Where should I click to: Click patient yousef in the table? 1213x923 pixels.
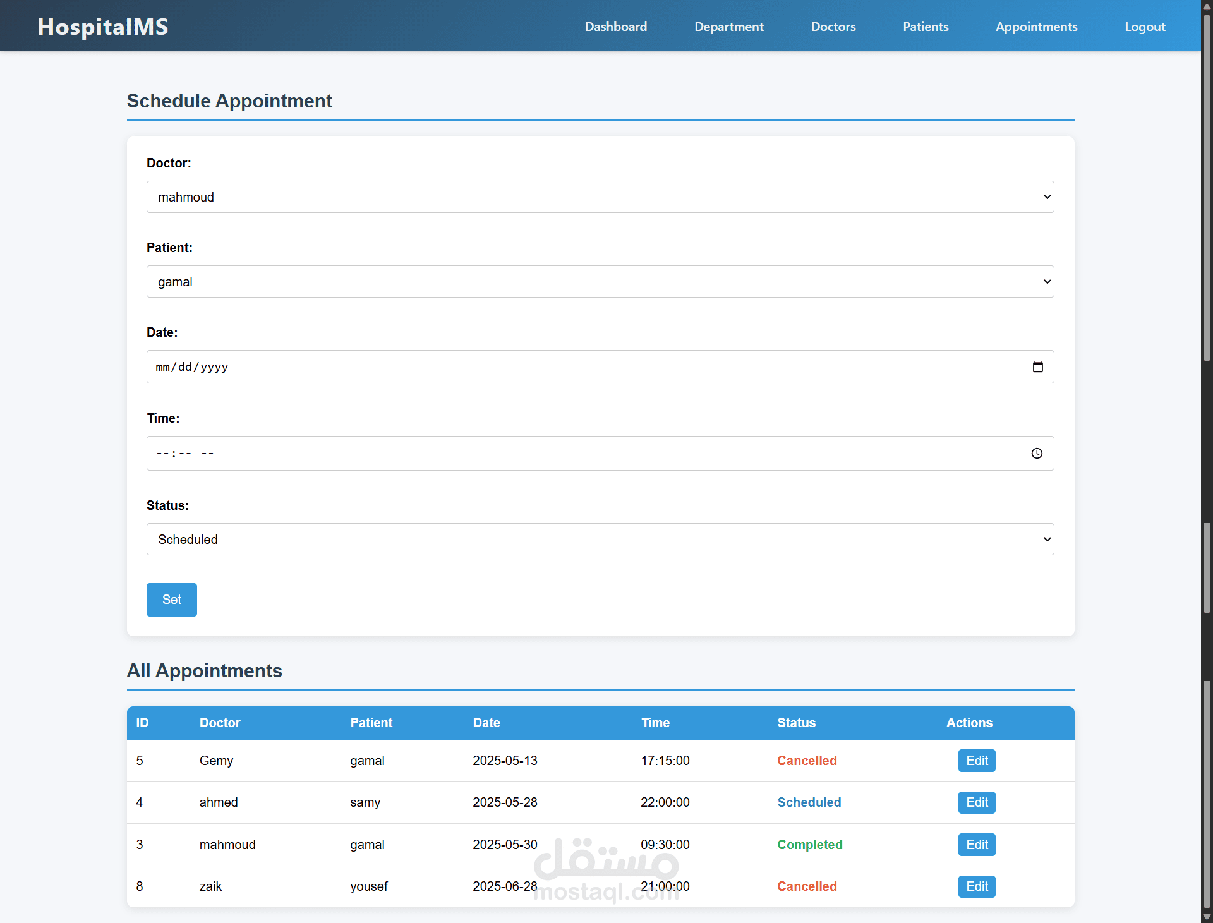click(x=369, y=887)
